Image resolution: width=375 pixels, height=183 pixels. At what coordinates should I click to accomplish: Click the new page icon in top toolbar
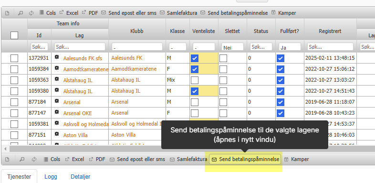(7, 13)
